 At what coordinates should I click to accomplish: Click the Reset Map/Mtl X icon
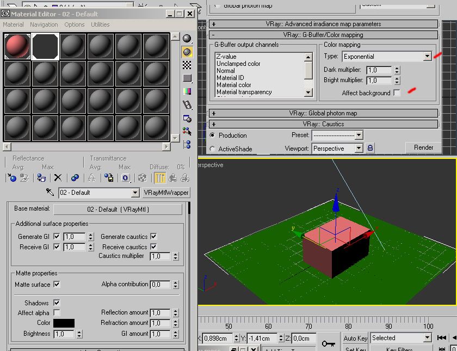click(58, 178)
